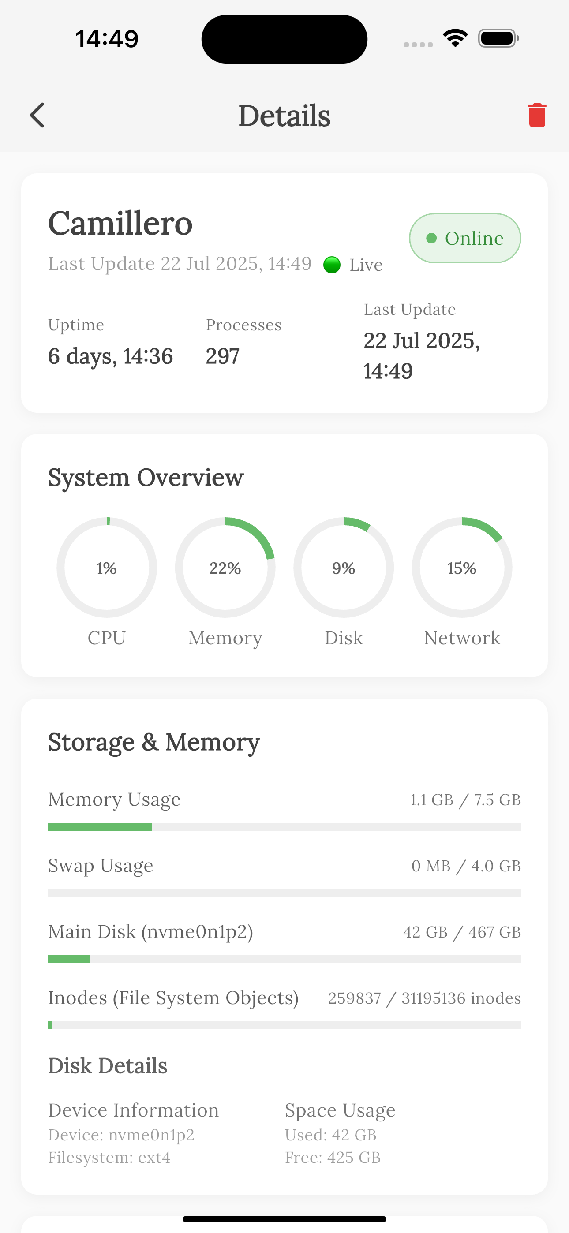Tap the Main Disk nvme0n1p2 bar
This screenshot has height=1233, width=569.
pos(284,959)
